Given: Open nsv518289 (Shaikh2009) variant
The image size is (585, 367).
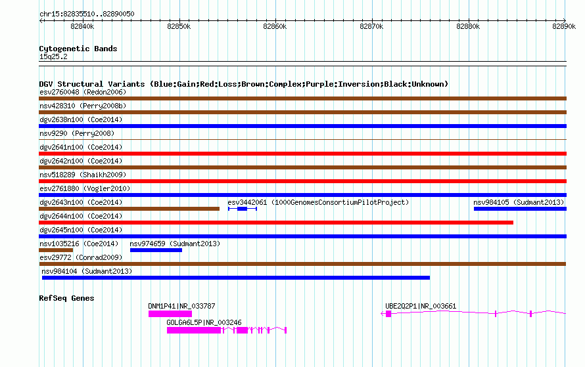Looking at the screenshot, I should [x=83, y=175].
